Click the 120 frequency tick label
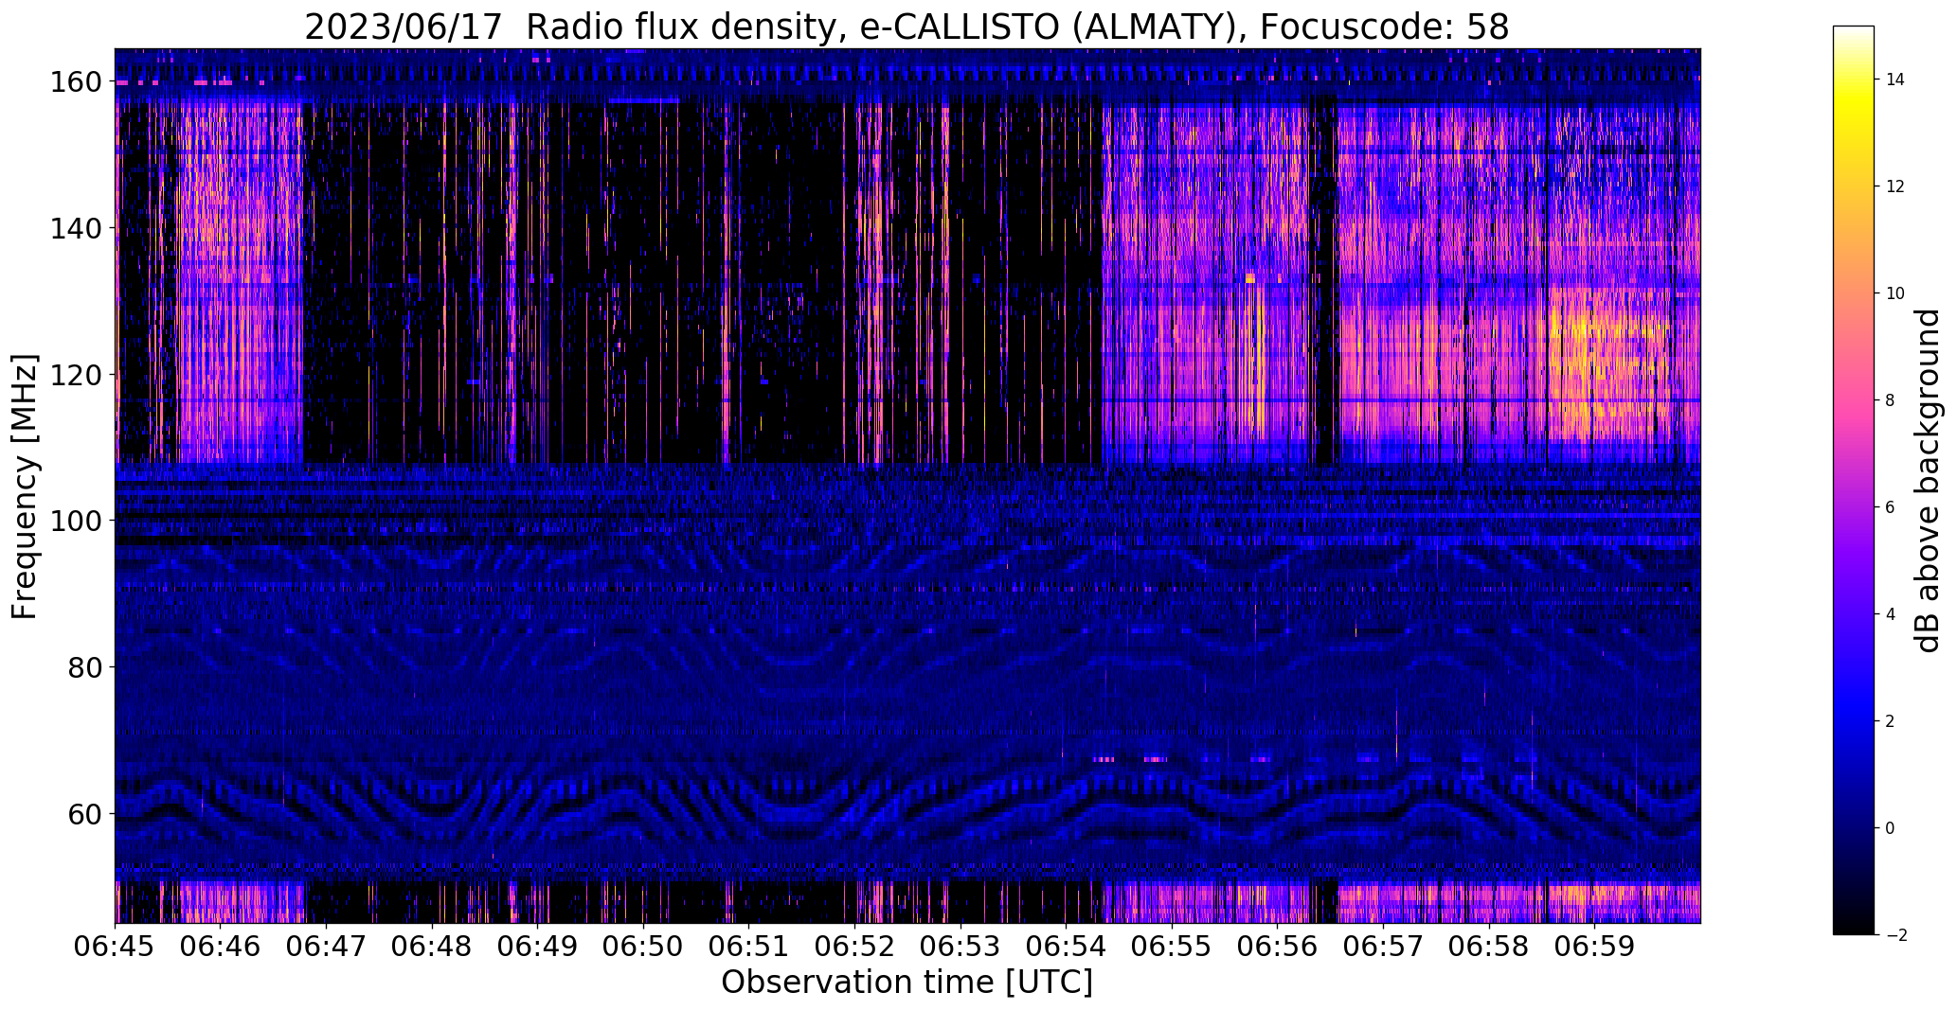The height and width of the screenshot is (1010, 1957). coord(75,375)
